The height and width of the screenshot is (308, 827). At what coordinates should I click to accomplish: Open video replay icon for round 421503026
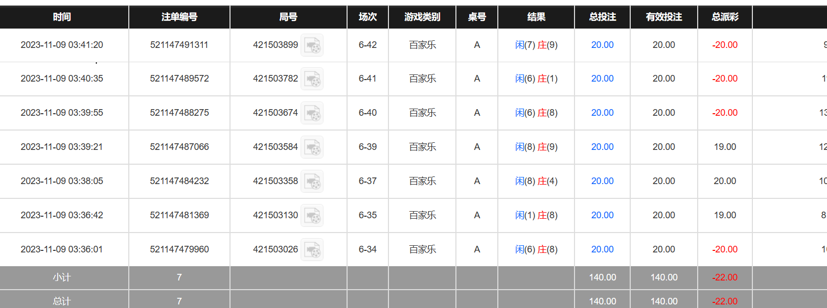pos(312,249)
